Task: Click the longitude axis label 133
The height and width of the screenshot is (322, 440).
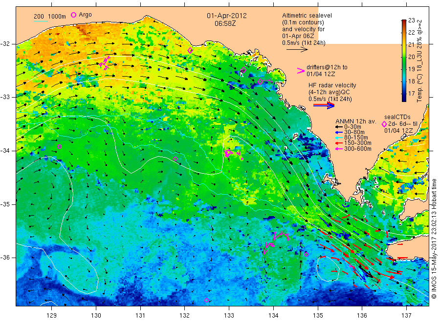Action: pyautogui.click(x=229, y=316)
